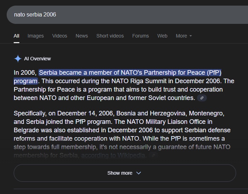Click the arrow beside More
This screenshot has width=248, height=194.
(x=191, y=36)
